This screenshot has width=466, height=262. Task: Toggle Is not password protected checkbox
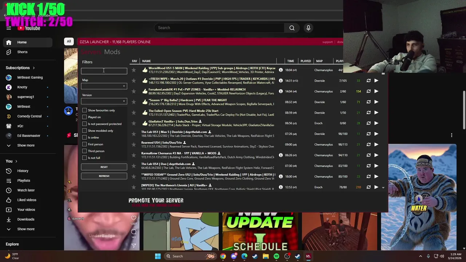[x=84, y=124]
